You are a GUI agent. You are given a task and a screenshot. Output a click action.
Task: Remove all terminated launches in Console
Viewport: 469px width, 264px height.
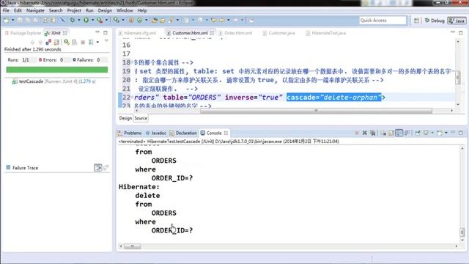(x=373, y=133)
